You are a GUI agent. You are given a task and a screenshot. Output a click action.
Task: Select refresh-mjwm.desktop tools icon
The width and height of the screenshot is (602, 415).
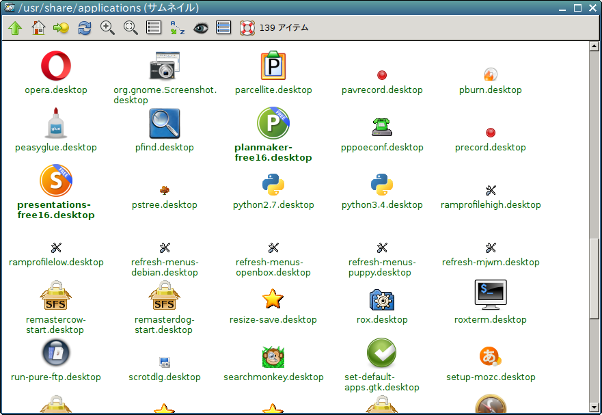click(491, 248)
